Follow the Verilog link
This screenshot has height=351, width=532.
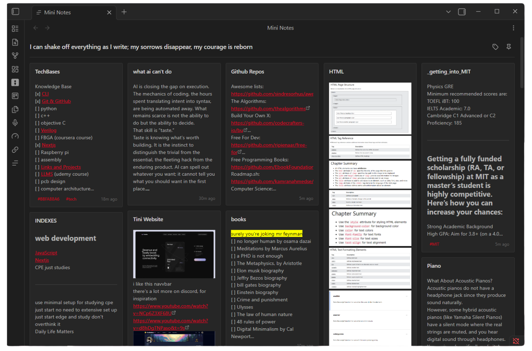tap(49, 130)
